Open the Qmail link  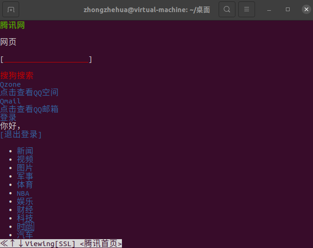10,101
